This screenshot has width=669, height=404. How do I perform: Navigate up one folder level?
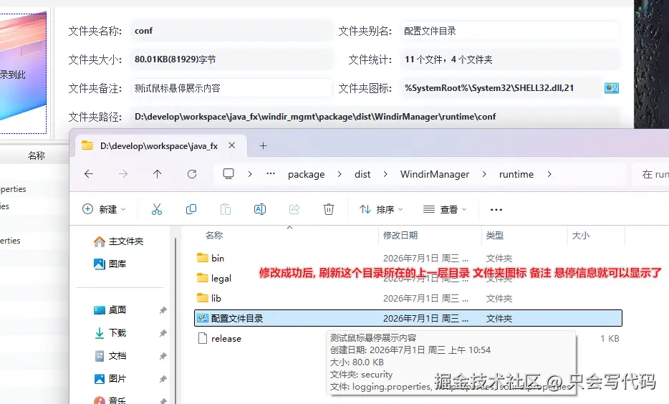[x=158, y=174]
